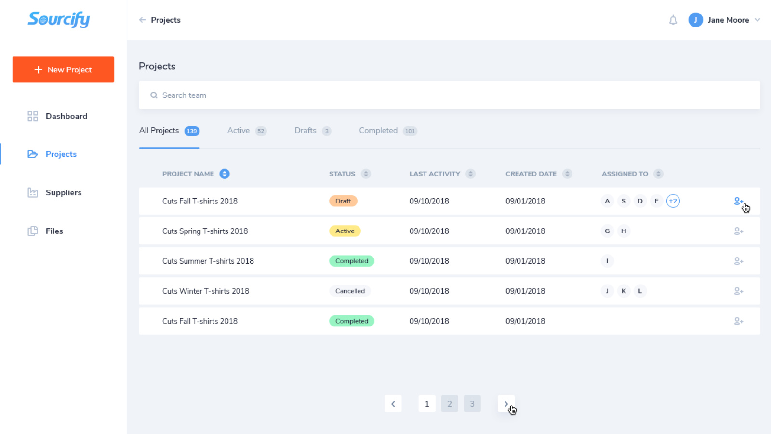Viewport: 771px width, 434px height.
Task: Select page 3 in pagination
Action: tap(472, 404)
